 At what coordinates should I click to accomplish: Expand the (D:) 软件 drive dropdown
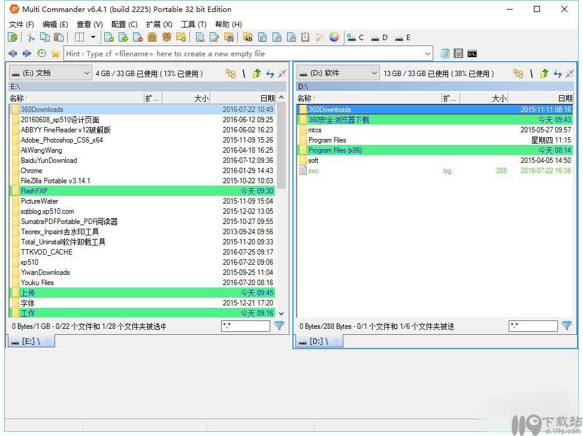point(374,73)
